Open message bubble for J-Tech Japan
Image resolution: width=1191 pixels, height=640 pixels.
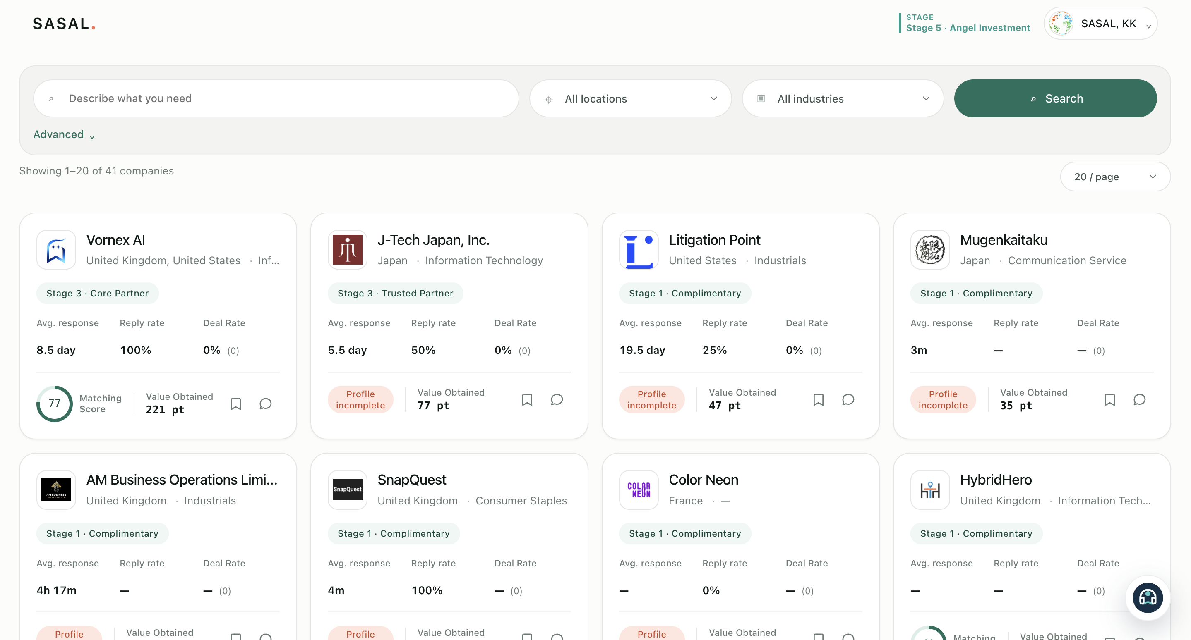click(557, 399)
